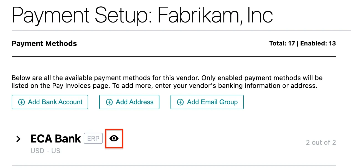This screenshot has height=168, width=351.
Task: Click the '2 out of 2' count
Action: (321, 142)
